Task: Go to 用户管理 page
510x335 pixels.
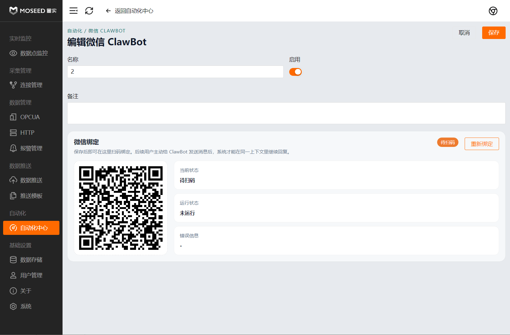Action: 31,275
